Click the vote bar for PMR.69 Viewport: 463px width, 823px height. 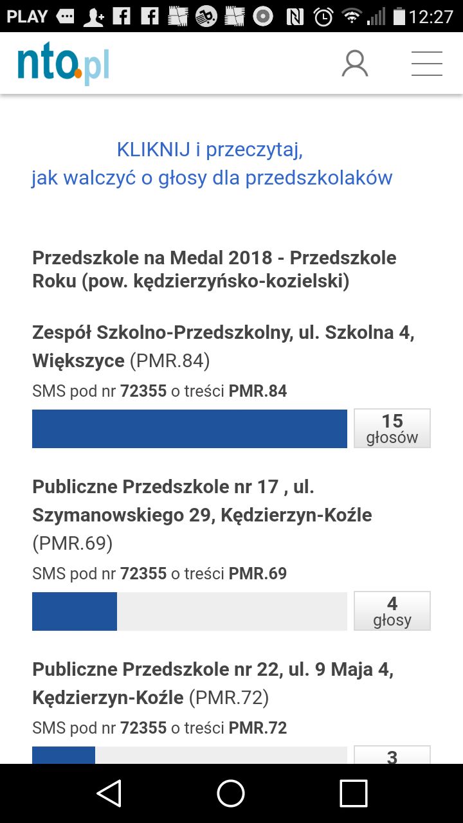point(190,611)
